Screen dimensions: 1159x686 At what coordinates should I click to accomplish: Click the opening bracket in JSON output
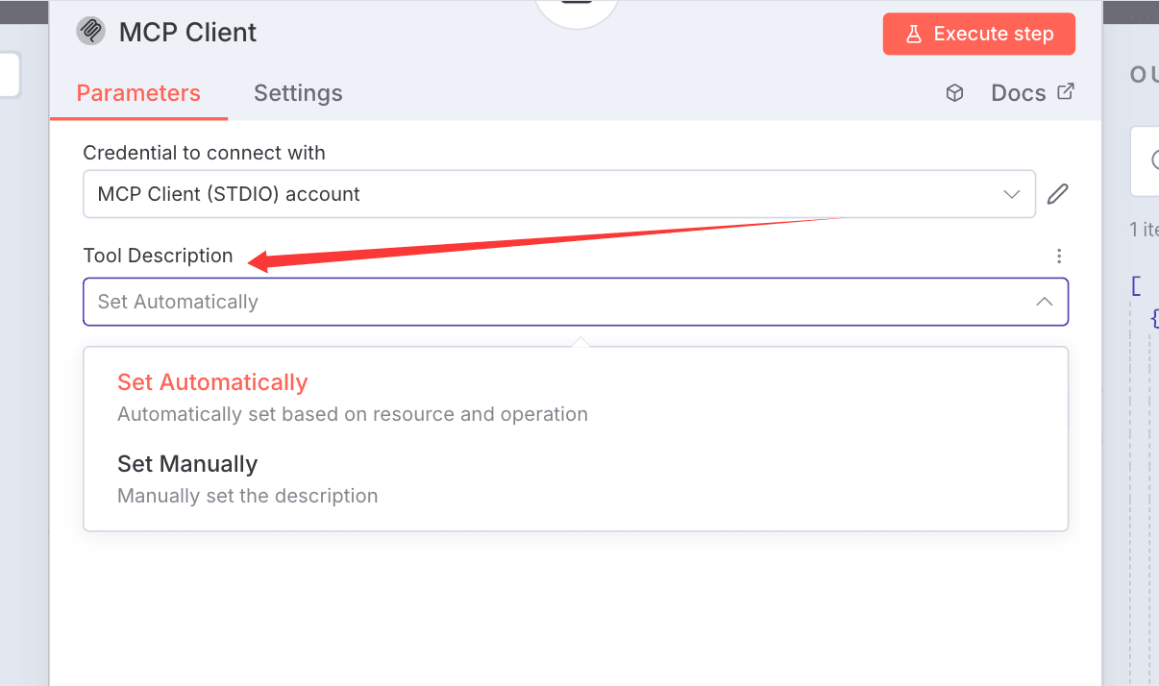point(1136,285)
